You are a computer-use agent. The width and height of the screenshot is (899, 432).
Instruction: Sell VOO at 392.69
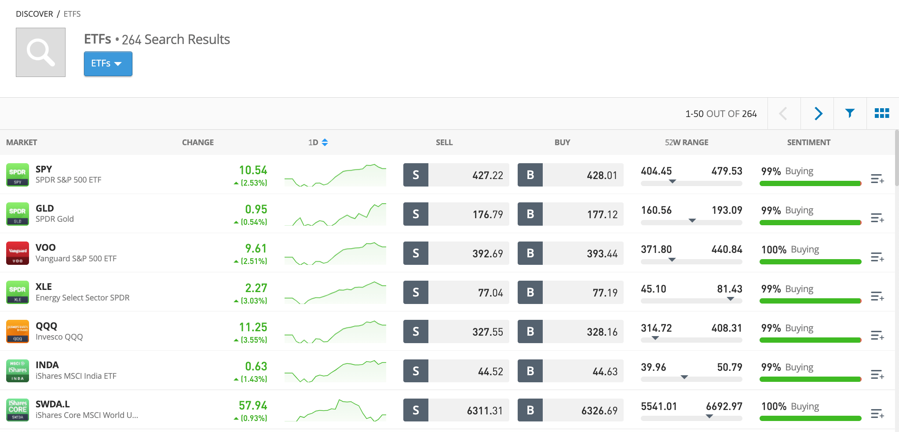pos(456,253)
